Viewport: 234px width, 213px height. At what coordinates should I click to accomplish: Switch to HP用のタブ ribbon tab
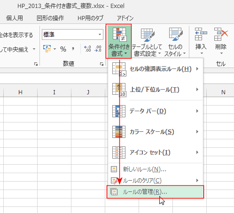click(x=91, y=18)
